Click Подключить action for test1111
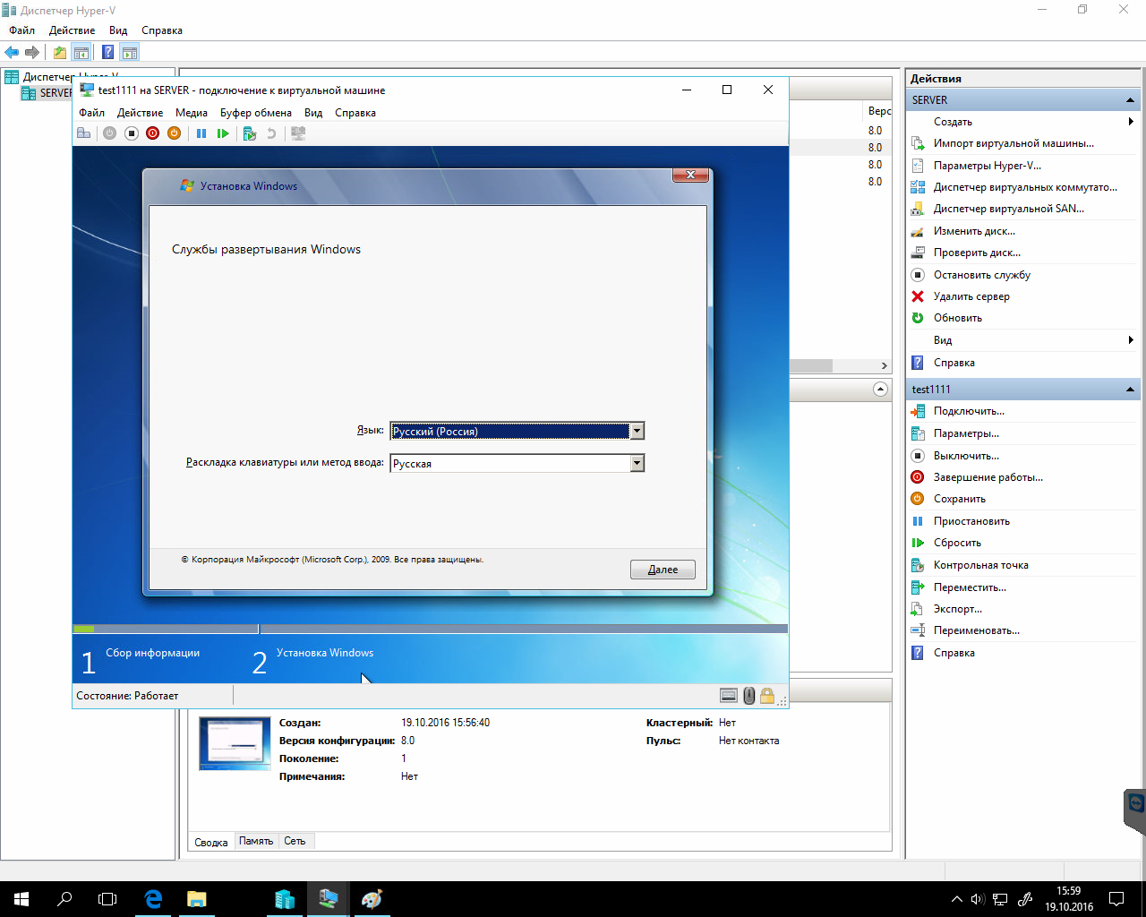1146x917 pixels. click(969, 411)
